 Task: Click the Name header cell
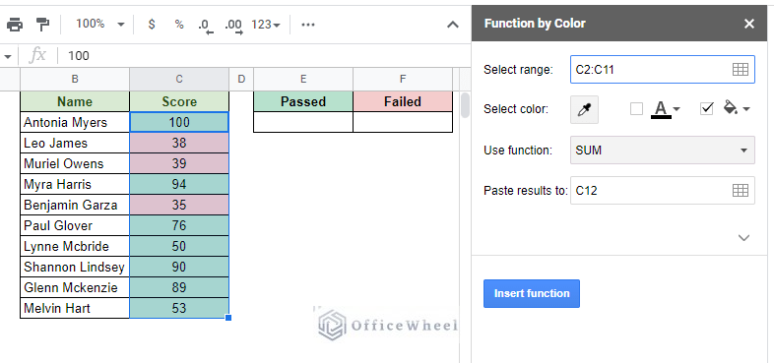click(x=75, y=101)
